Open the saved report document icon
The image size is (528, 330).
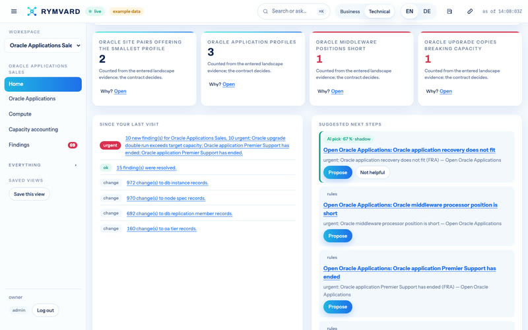[x=449, y=11]
